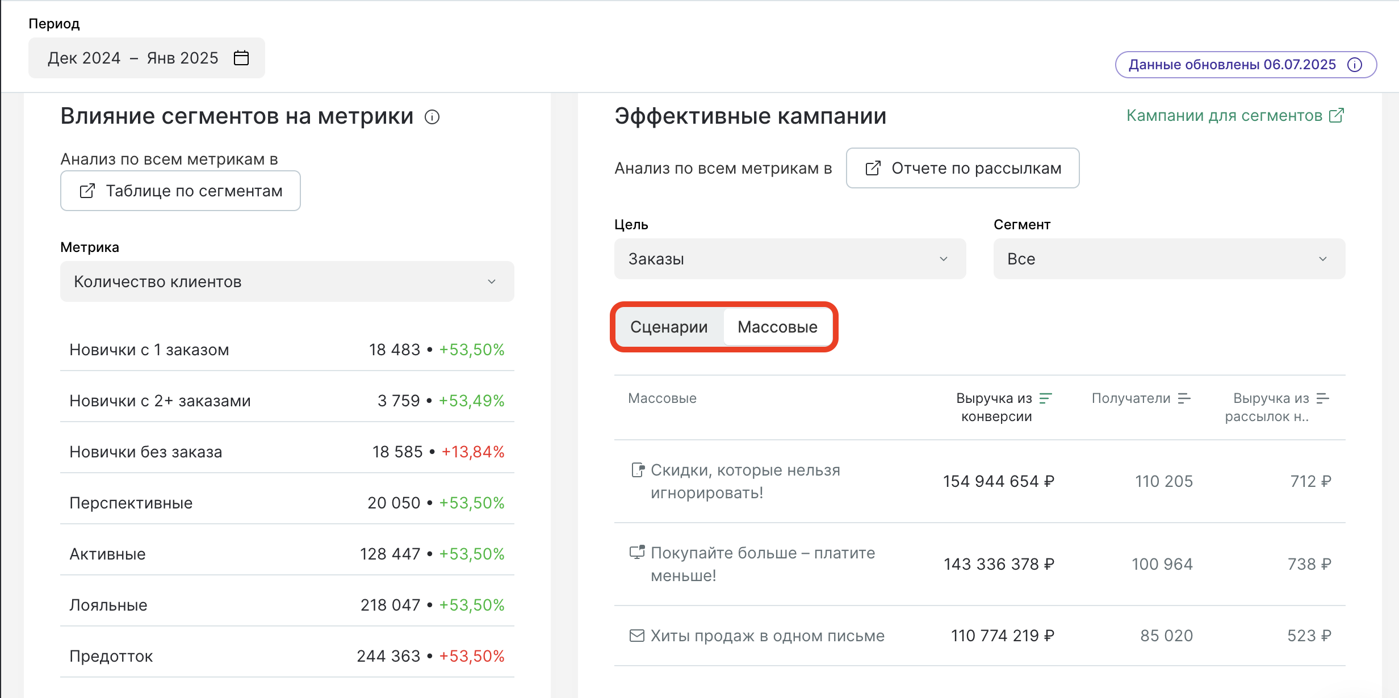Click the web push icon before Покупайте больше
This screenshot has height=698, width=1399.
pos(637,552)
